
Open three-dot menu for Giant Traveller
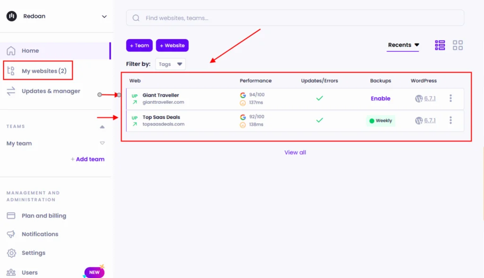tap(450, 98)
